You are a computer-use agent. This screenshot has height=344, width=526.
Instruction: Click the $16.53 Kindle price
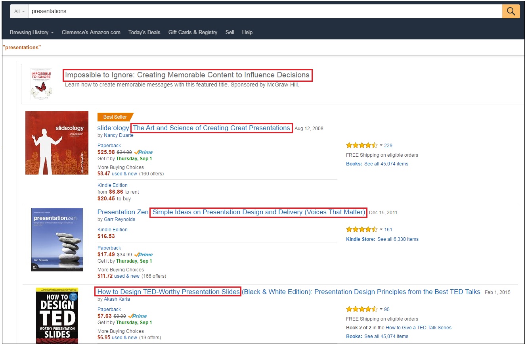[x=106, y=236]
